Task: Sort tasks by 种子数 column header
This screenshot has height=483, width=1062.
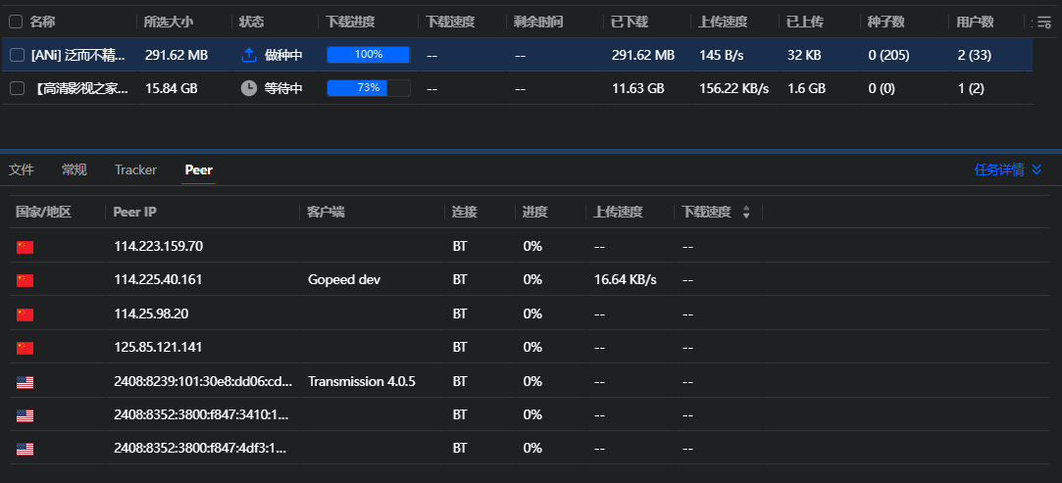Action: coord(885,22)
